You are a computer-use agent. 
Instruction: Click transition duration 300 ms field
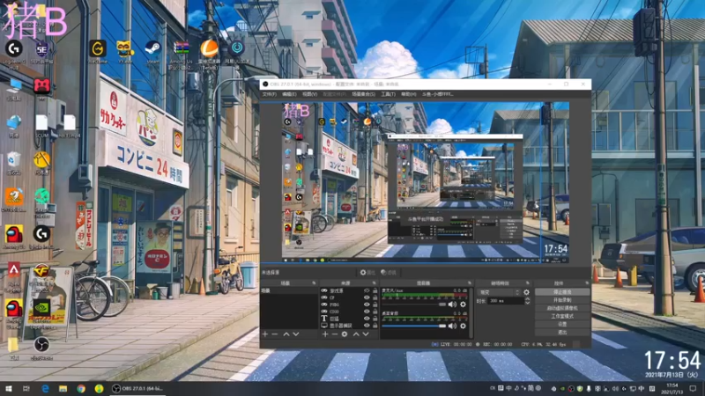506,301
